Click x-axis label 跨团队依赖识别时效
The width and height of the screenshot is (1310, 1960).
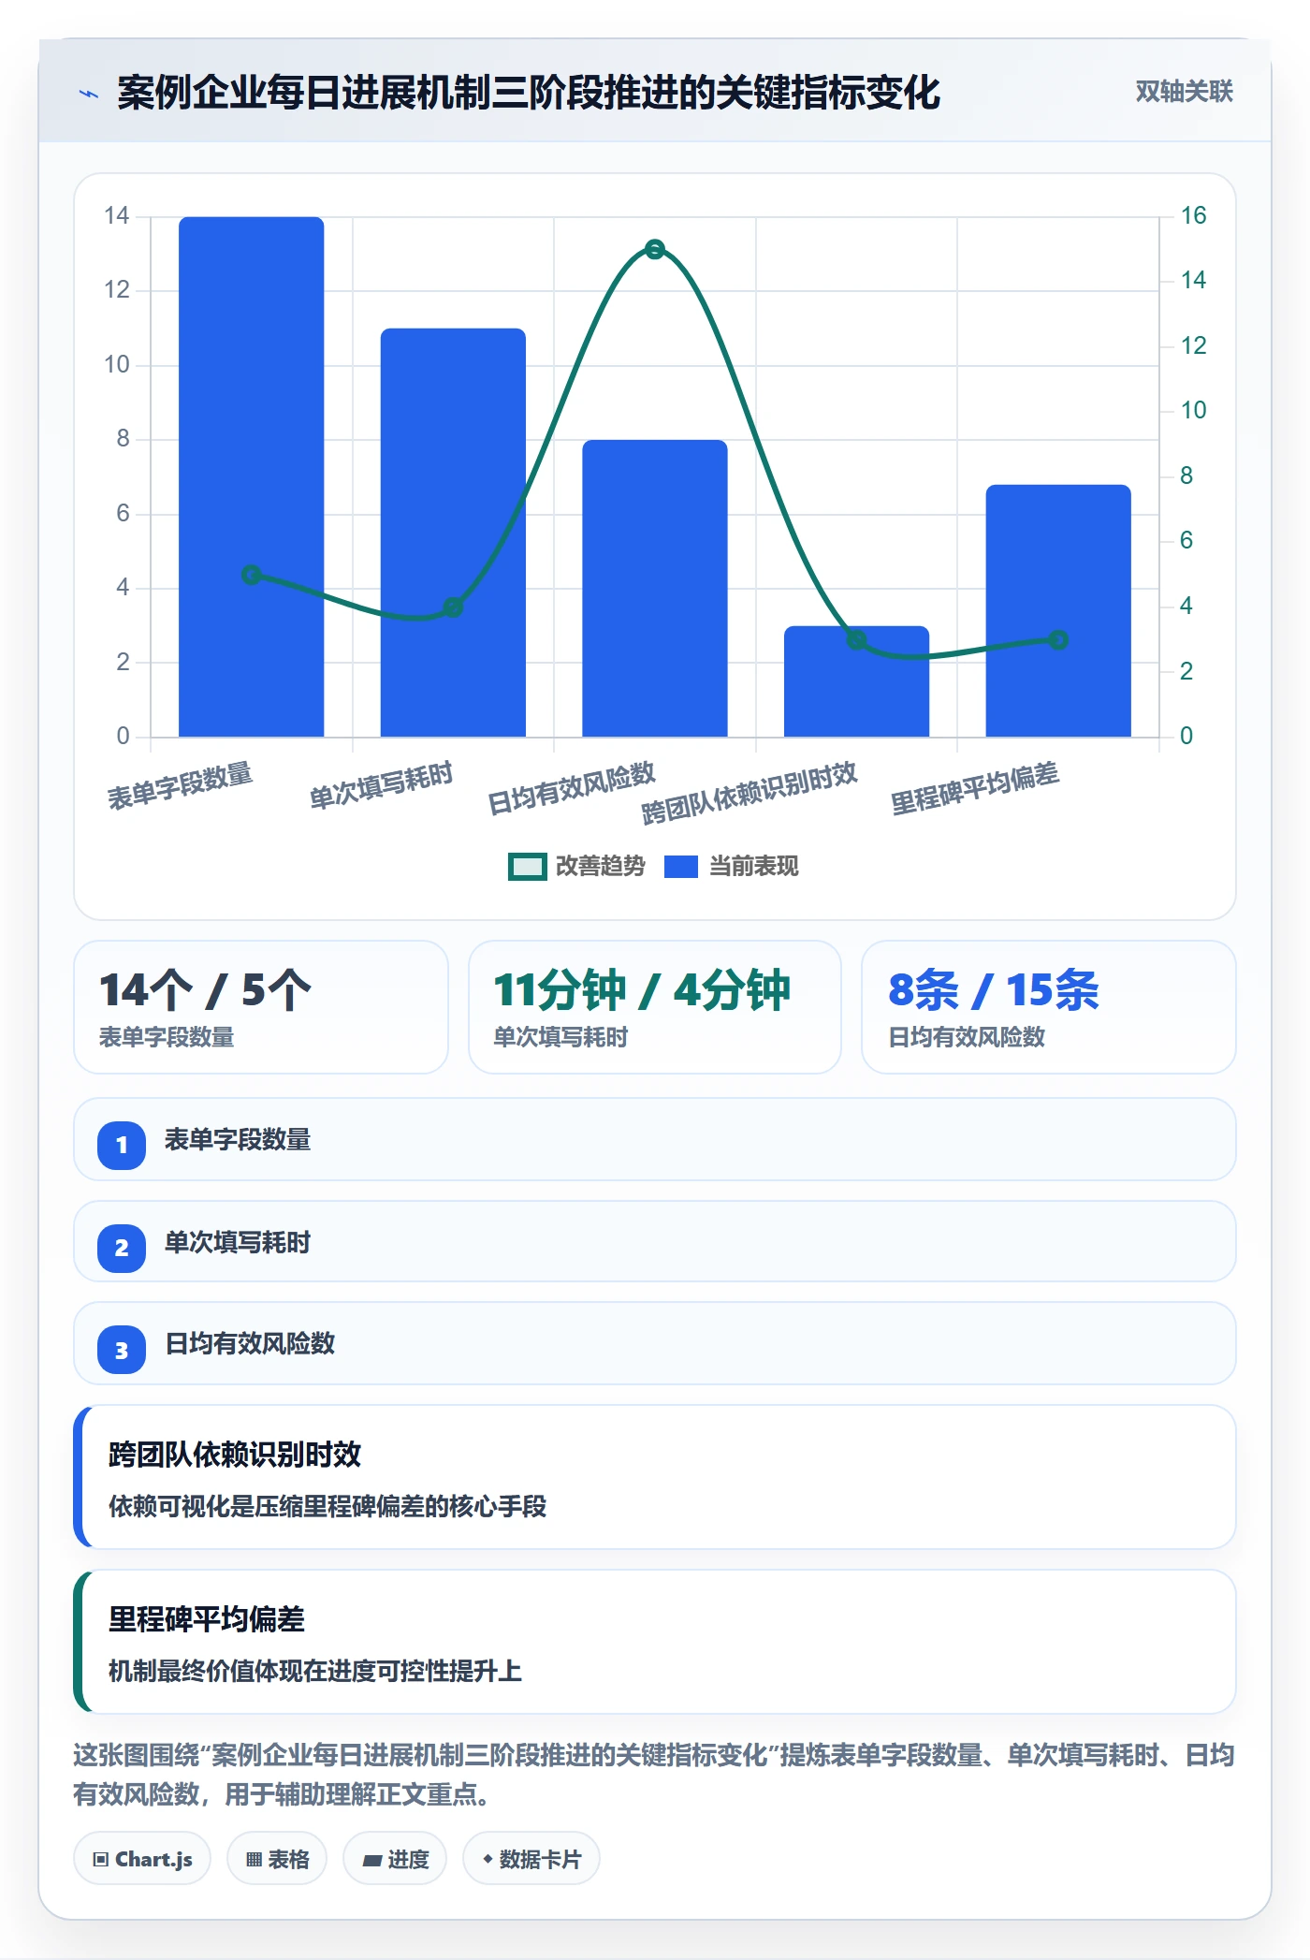tap(750, 792)
